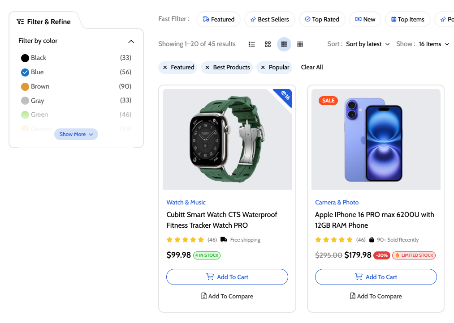Toggle the Brown color filter
454x323 pixels.
[x=25, y=87]
